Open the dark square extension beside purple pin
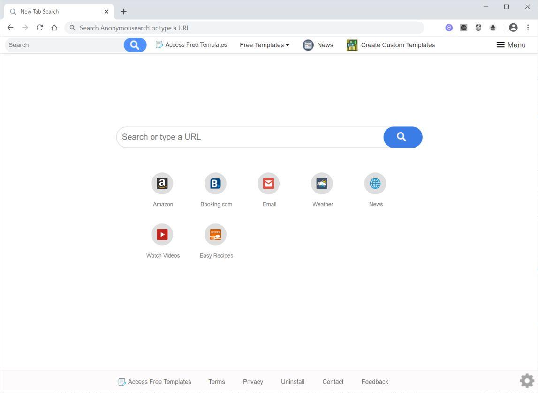The width and height of the screenshot is (538, 393). pos(463,28)
